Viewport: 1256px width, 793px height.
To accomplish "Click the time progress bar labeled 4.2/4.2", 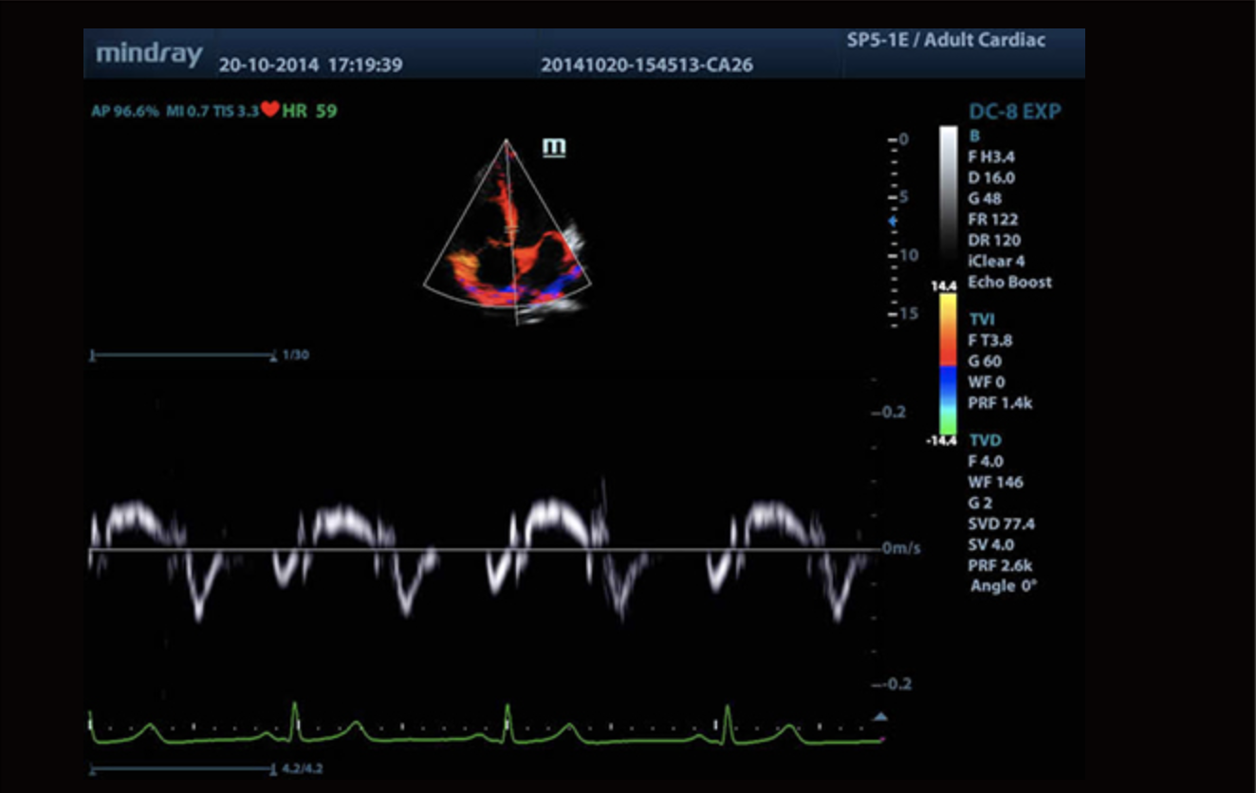I will [183, 767].
